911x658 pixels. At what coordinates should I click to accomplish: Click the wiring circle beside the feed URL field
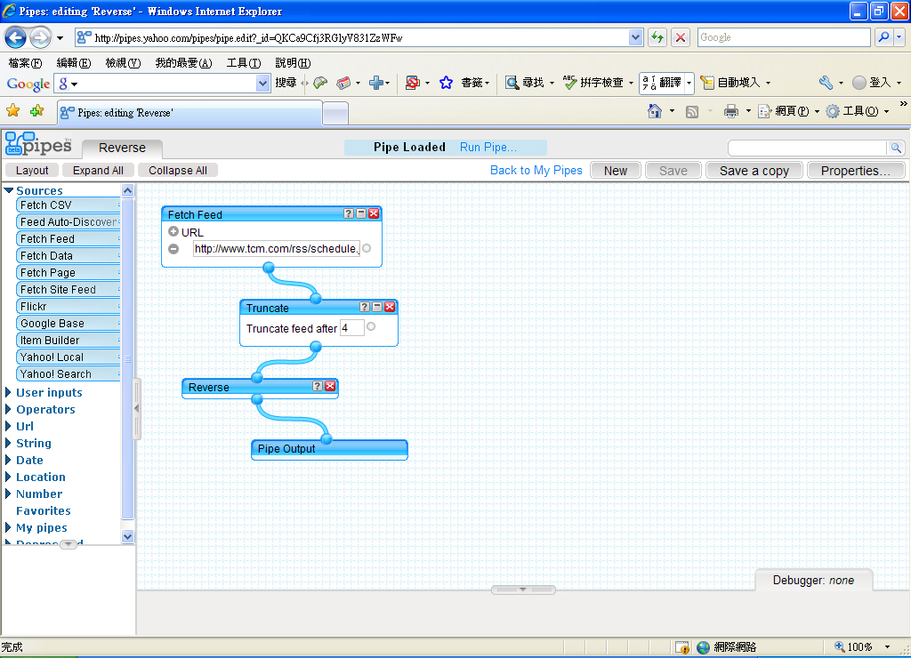[367, 249]
